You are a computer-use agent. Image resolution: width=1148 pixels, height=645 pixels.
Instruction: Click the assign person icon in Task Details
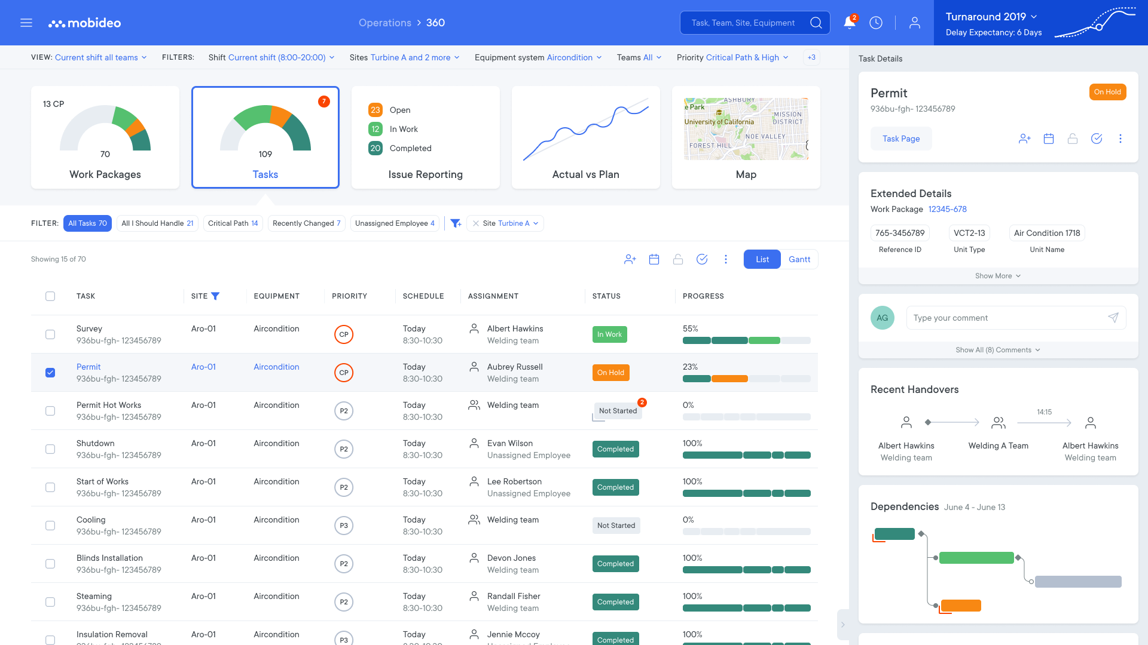click(x=1025, y=138)
